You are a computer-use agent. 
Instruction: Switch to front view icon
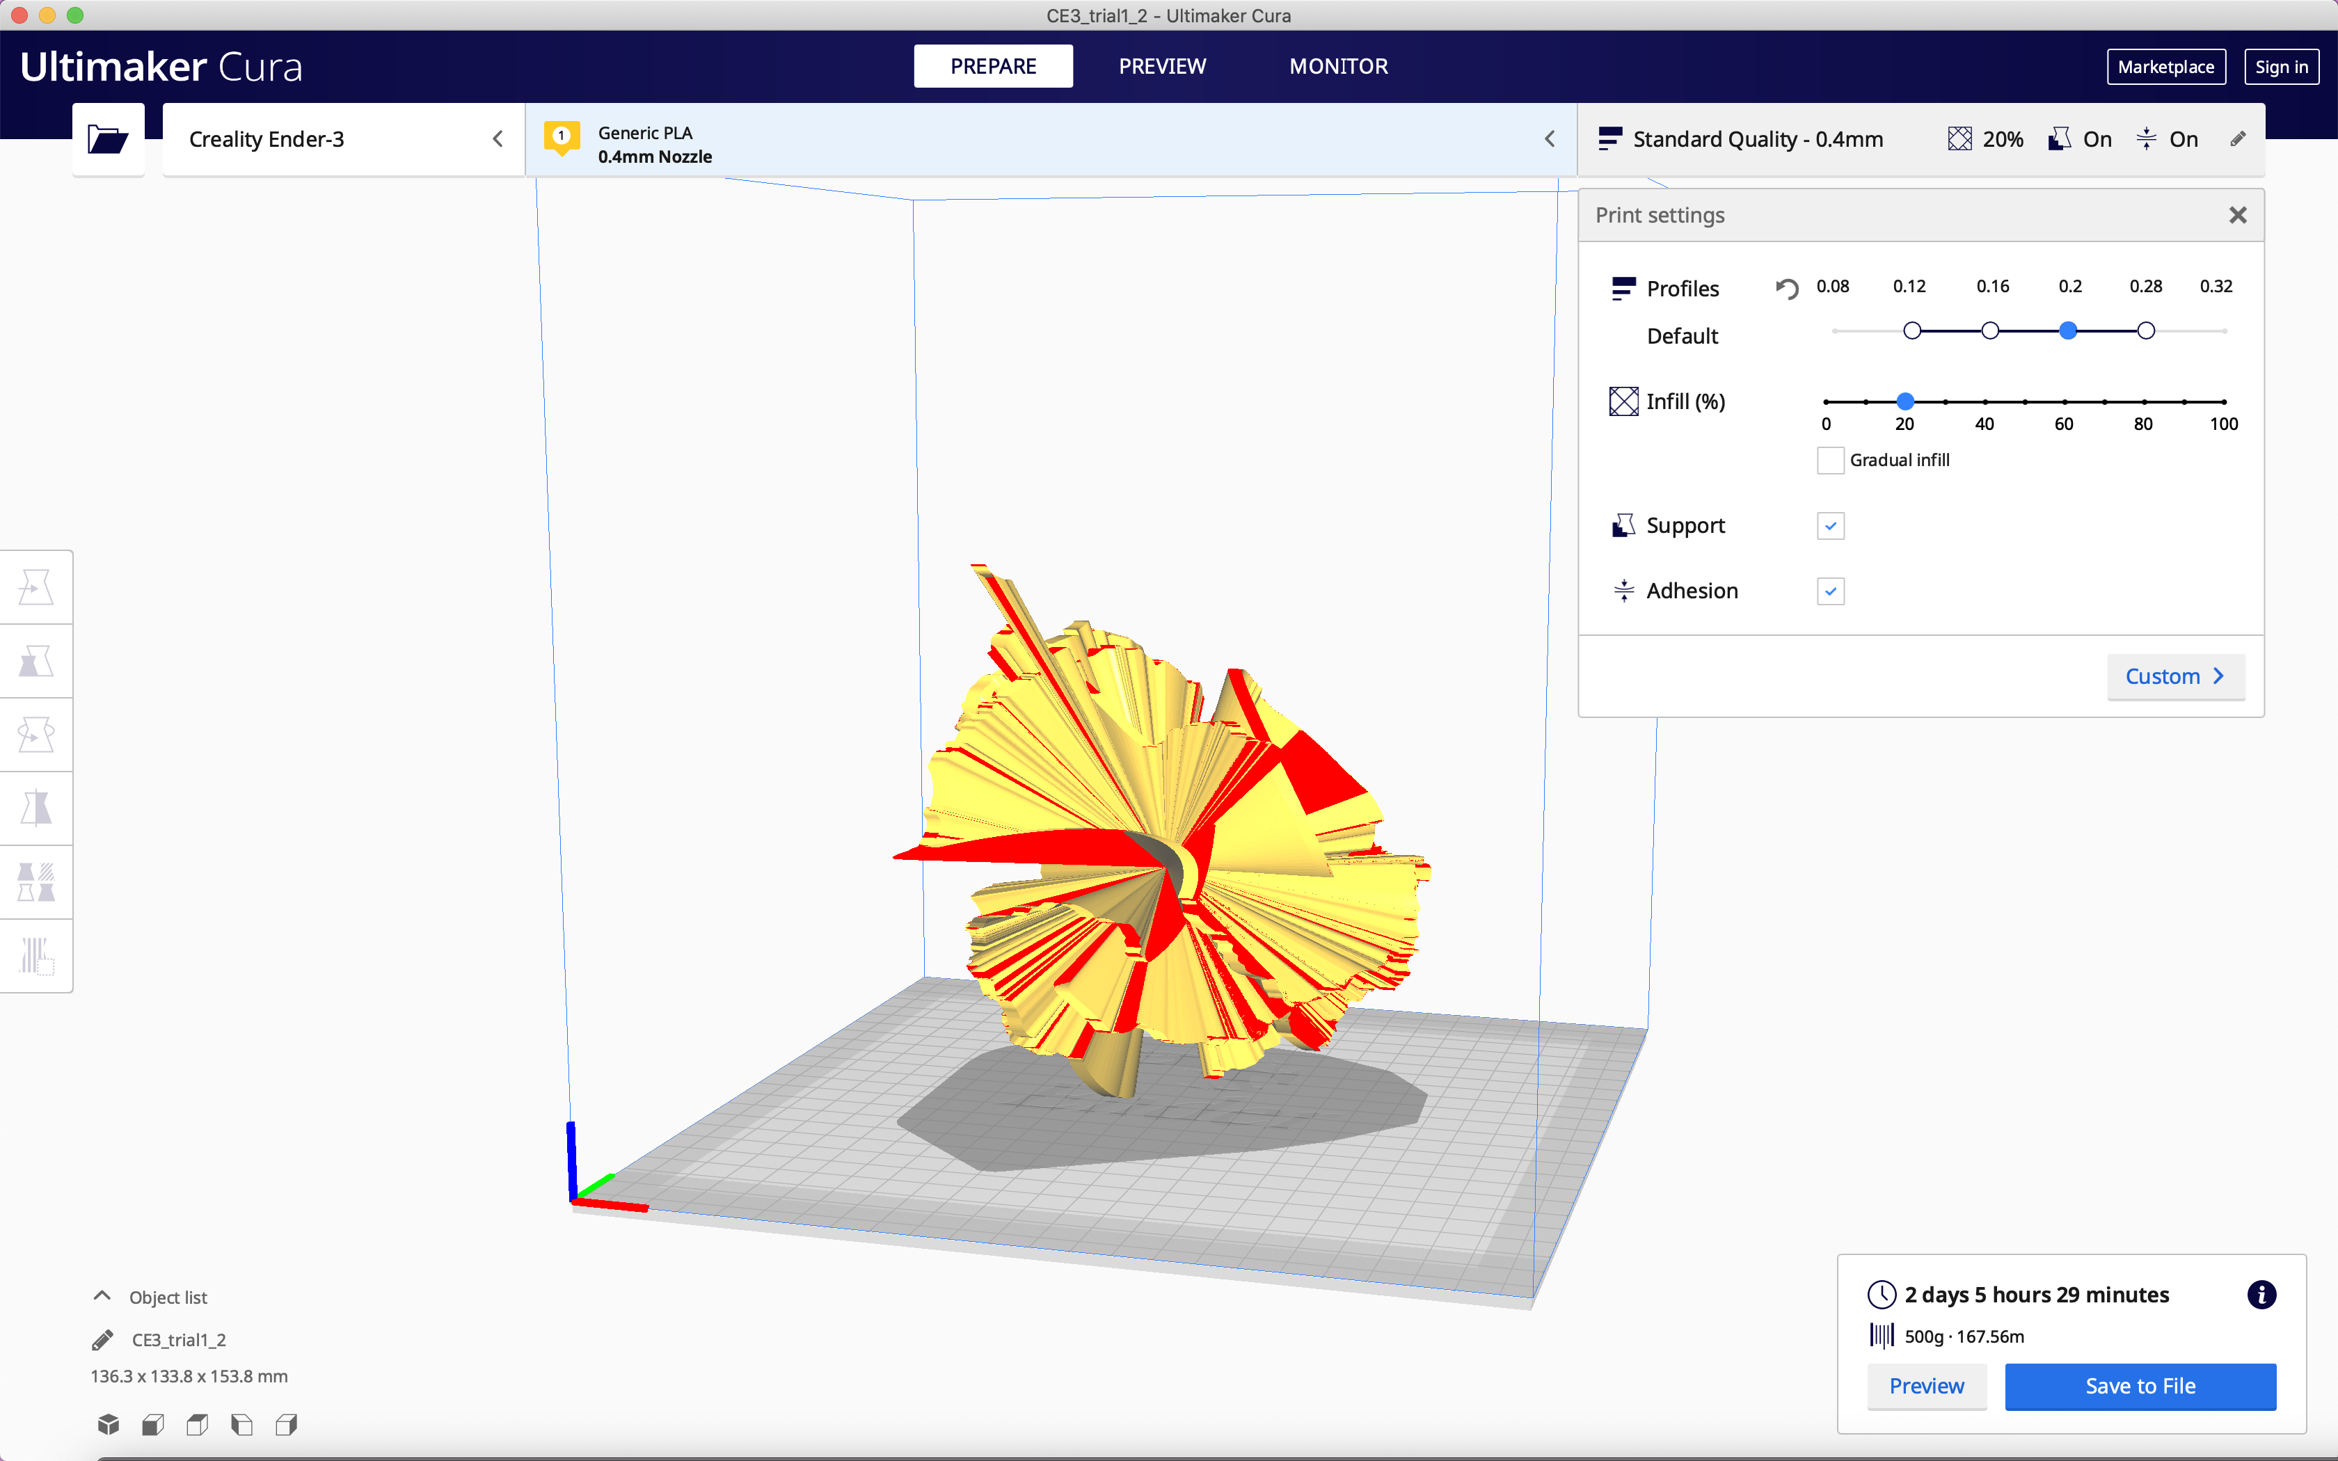click(x=152, y=1424)
